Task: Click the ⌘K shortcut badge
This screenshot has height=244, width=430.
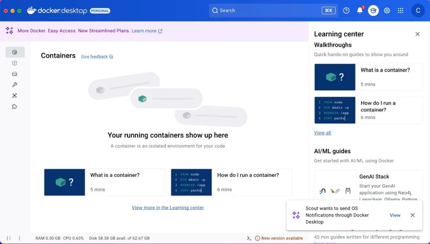Action: pos(328,10)
